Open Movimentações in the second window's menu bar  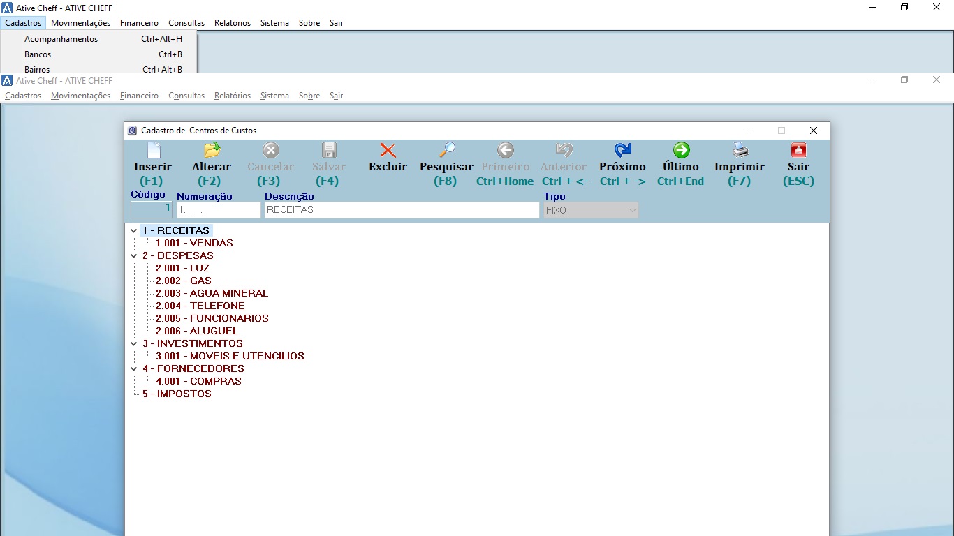coord(81,96)
